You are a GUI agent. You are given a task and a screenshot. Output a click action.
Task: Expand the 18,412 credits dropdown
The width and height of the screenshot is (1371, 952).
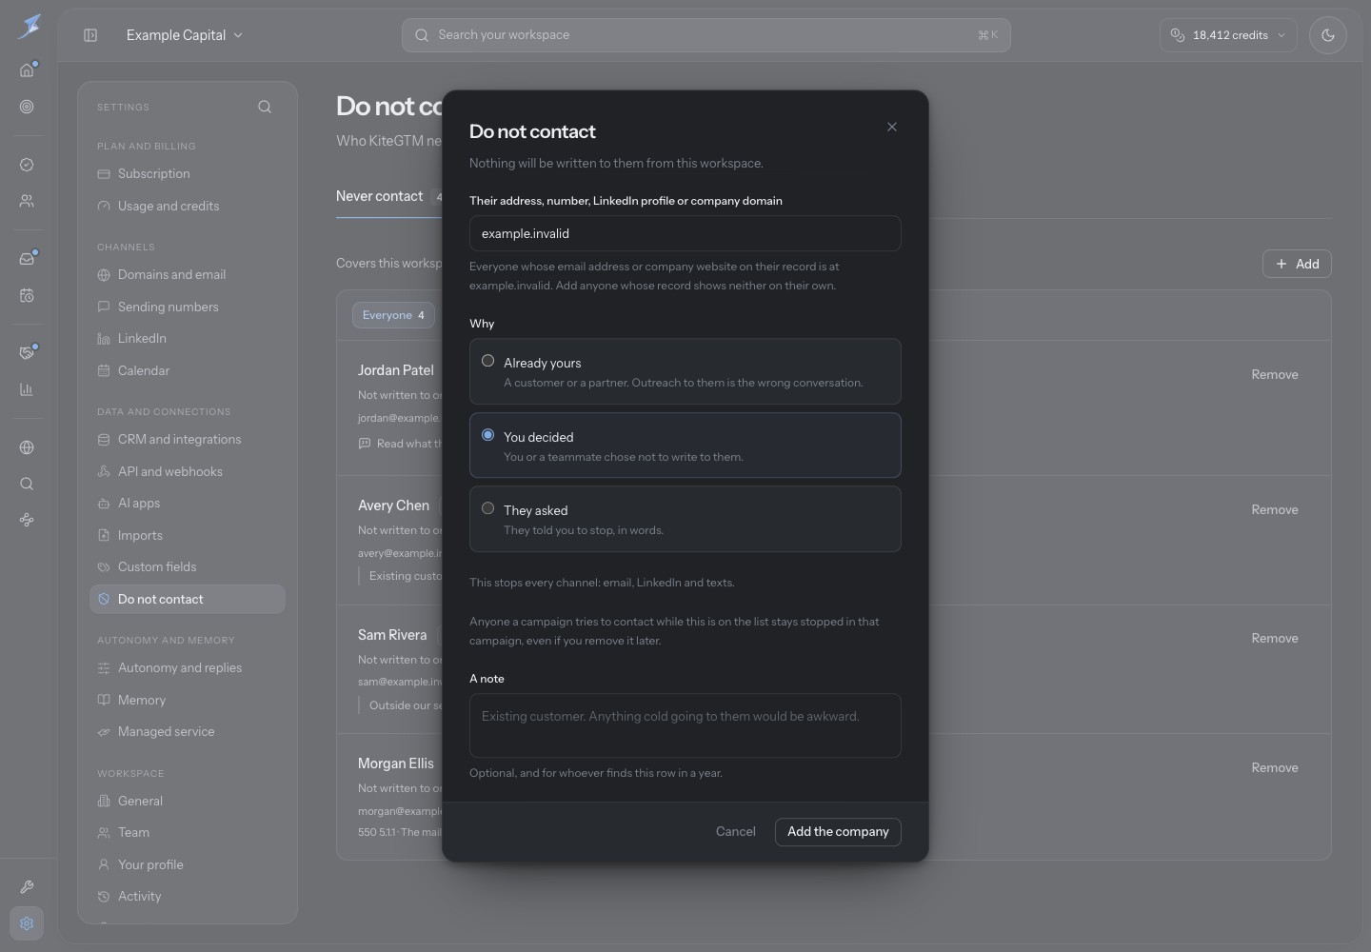1228,35
